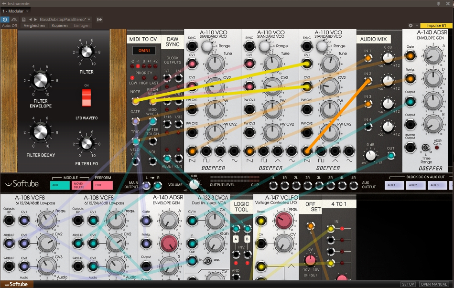Click the NOTE output jack on MIDI TO CV
Screen dimensions: 454x288
coord(135,101)
